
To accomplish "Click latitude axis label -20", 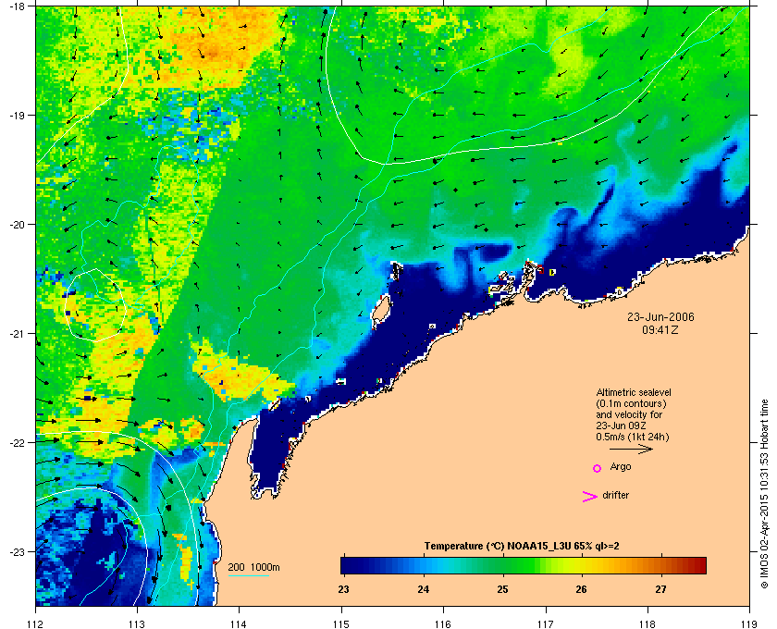I will (17, 224).
